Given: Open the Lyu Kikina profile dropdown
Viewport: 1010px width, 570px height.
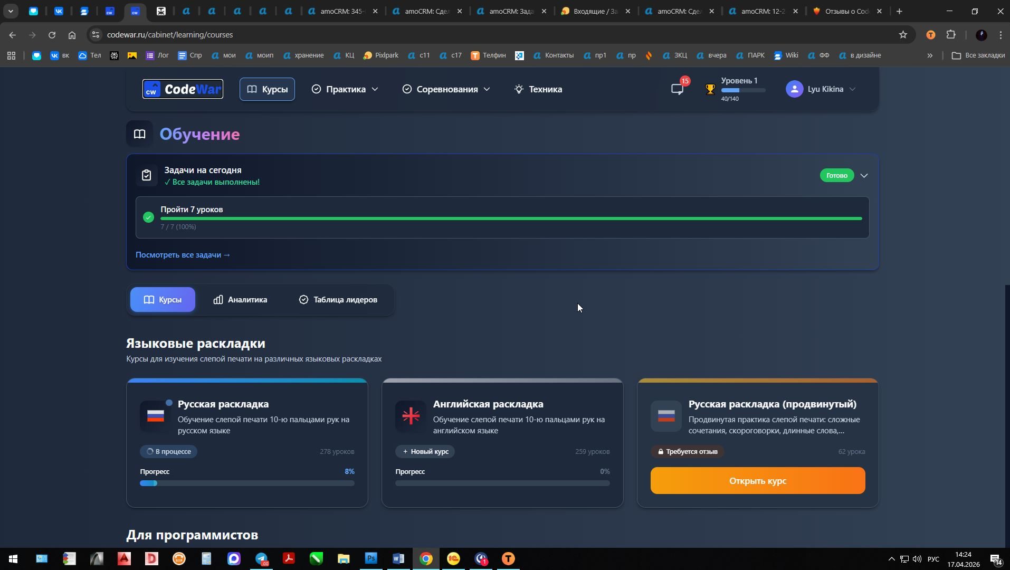Looking at the screenshot, I should pos(825,89).
